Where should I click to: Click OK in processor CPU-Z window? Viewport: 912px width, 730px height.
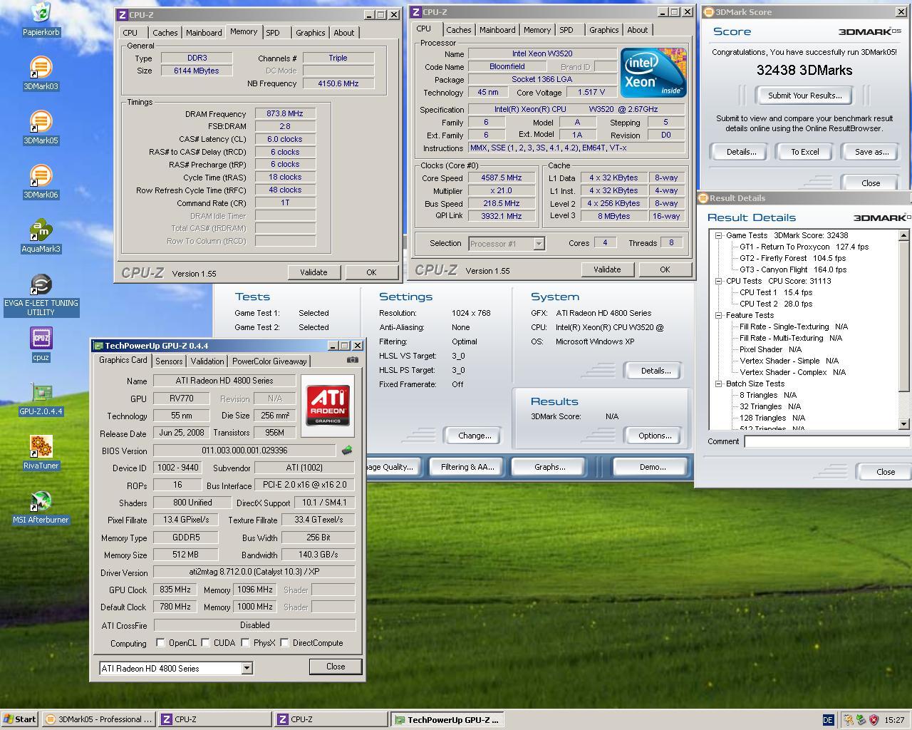[x=665, y=269]
